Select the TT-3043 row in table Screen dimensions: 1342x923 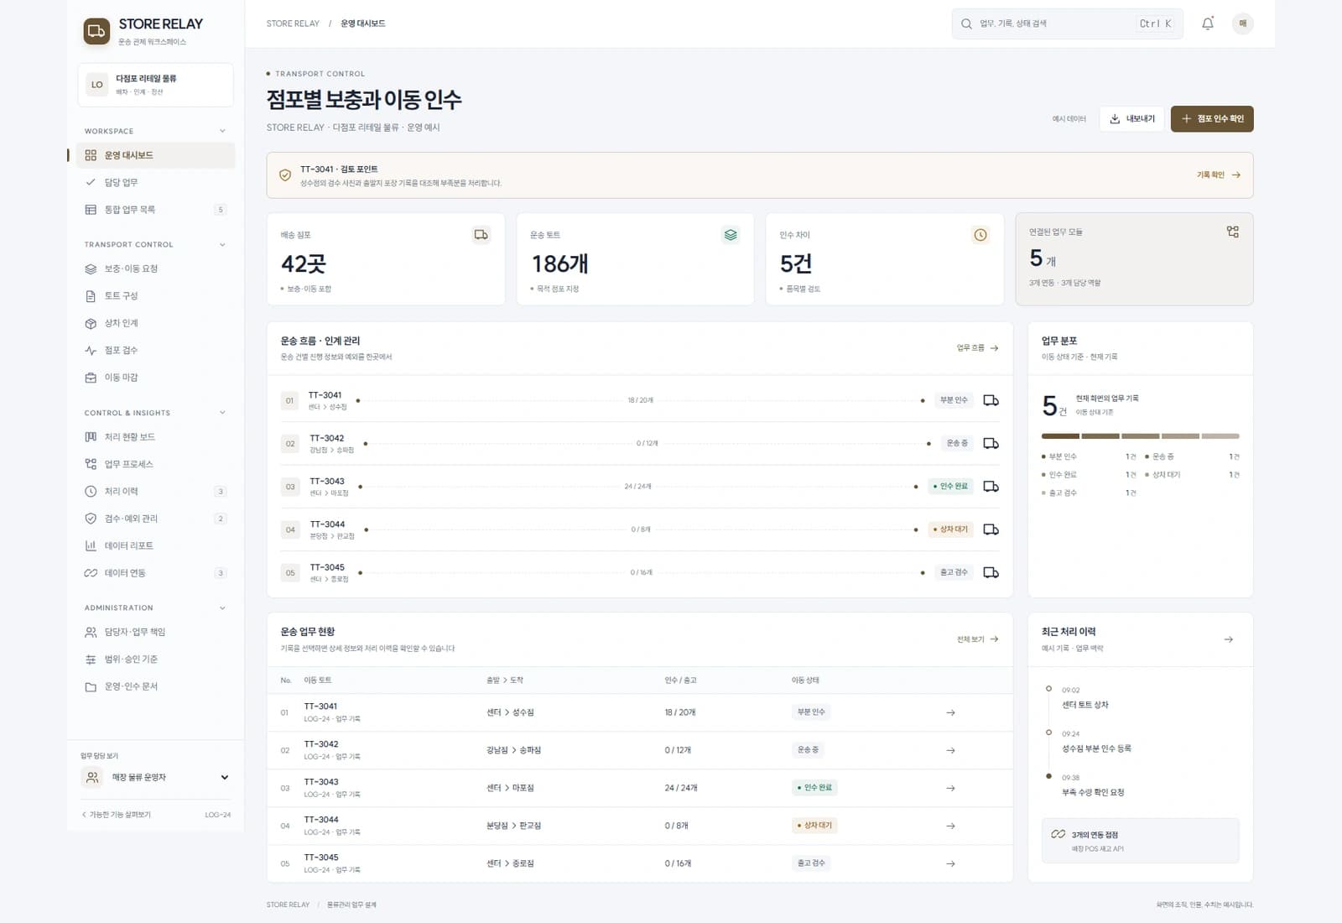pyautogui.click(x=639, y=788)
